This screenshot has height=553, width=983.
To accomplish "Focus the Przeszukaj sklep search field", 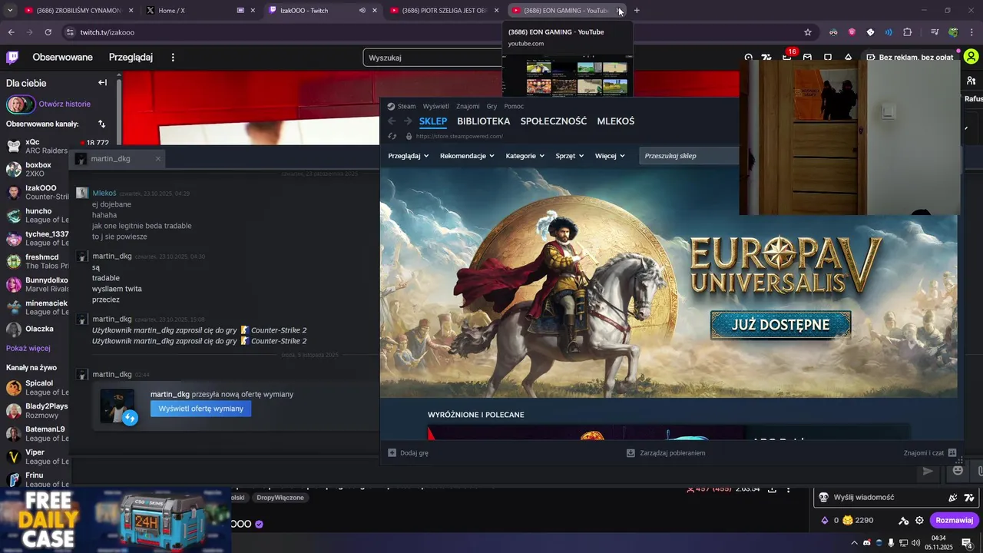I will 690,156.
